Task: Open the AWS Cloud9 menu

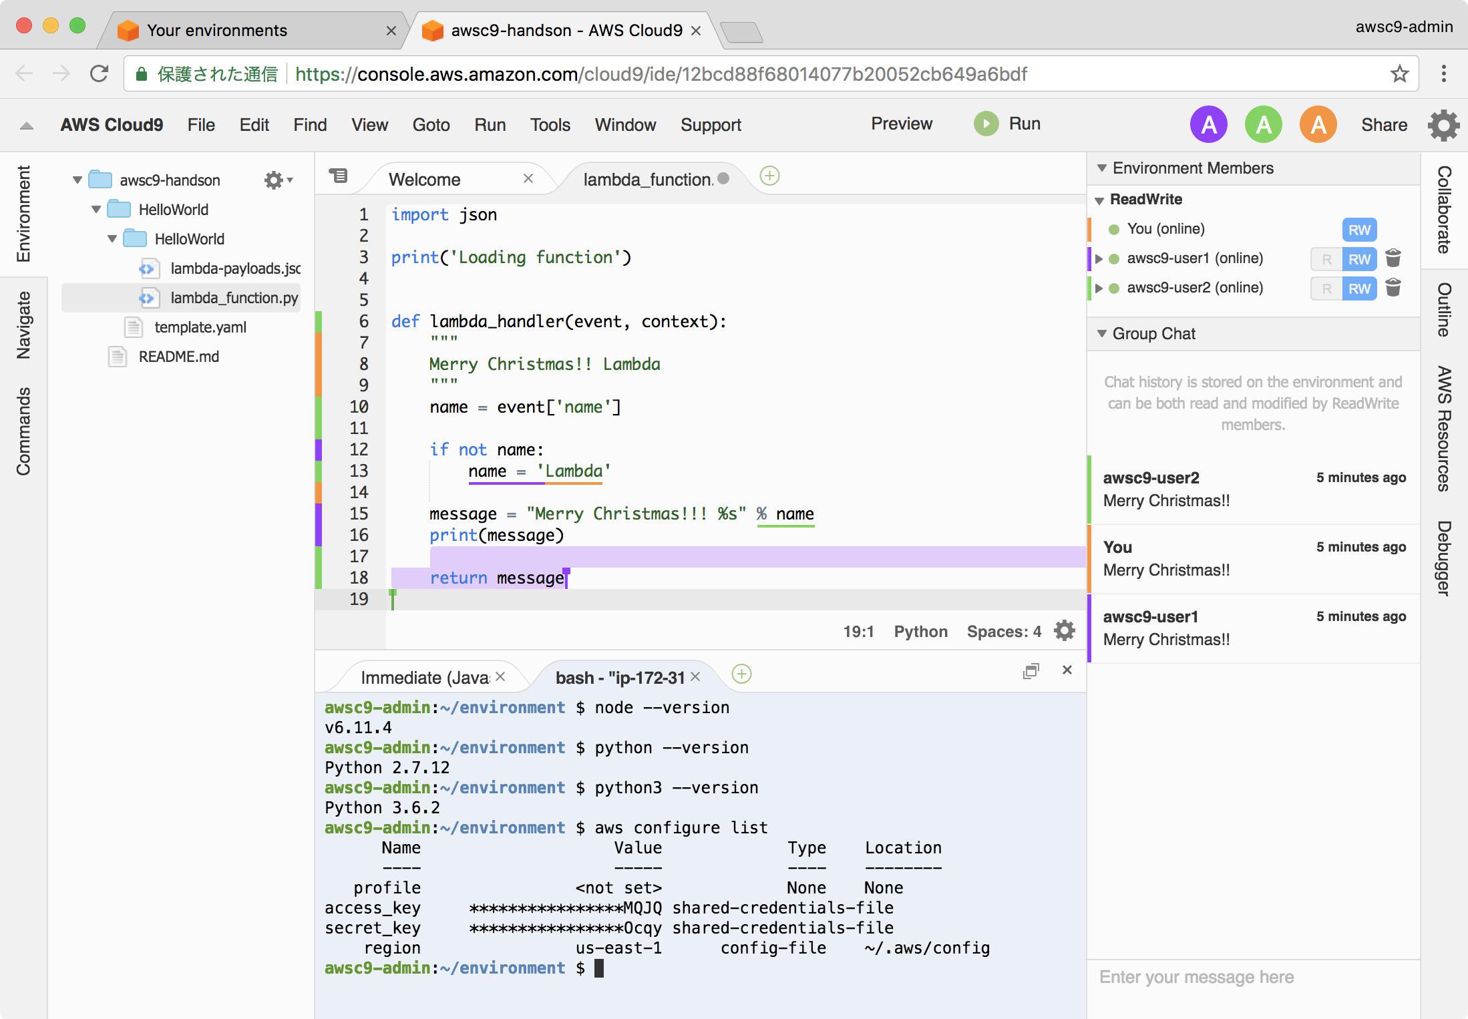Action: (112, 125)
